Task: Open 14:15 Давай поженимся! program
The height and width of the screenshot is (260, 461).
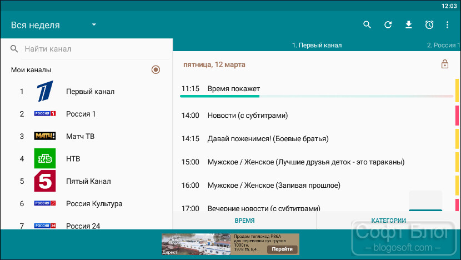Action: (x=317, y=138)
